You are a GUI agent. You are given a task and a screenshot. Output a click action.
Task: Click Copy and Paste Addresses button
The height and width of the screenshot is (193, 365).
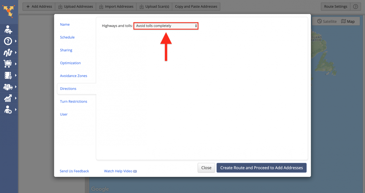tap(196, 7)
